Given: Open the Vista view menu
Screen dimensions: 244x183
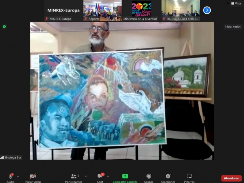Looking at the screenshot, I should click(x=236, y=4).
